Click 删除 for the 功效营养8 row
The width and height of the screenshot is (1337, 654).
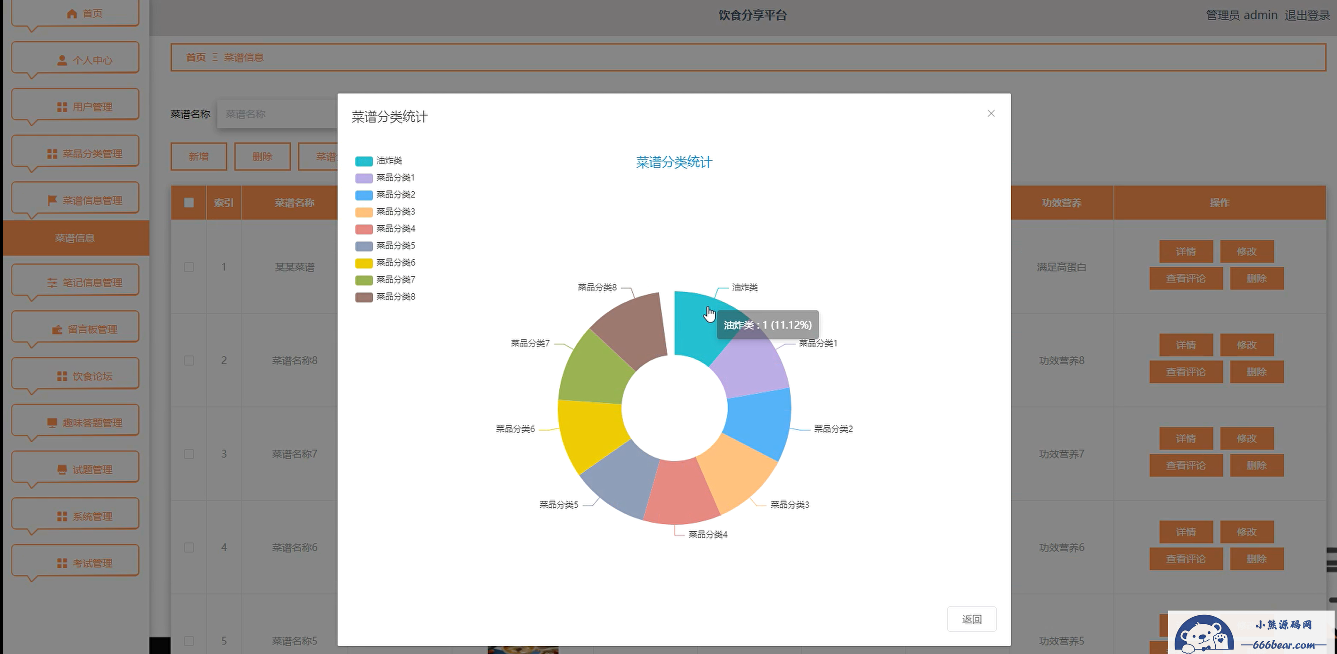tap(1257, 372)
